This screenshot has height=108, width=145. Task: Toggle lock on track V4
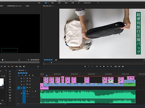pyautogui.click(x=21, y=78)
